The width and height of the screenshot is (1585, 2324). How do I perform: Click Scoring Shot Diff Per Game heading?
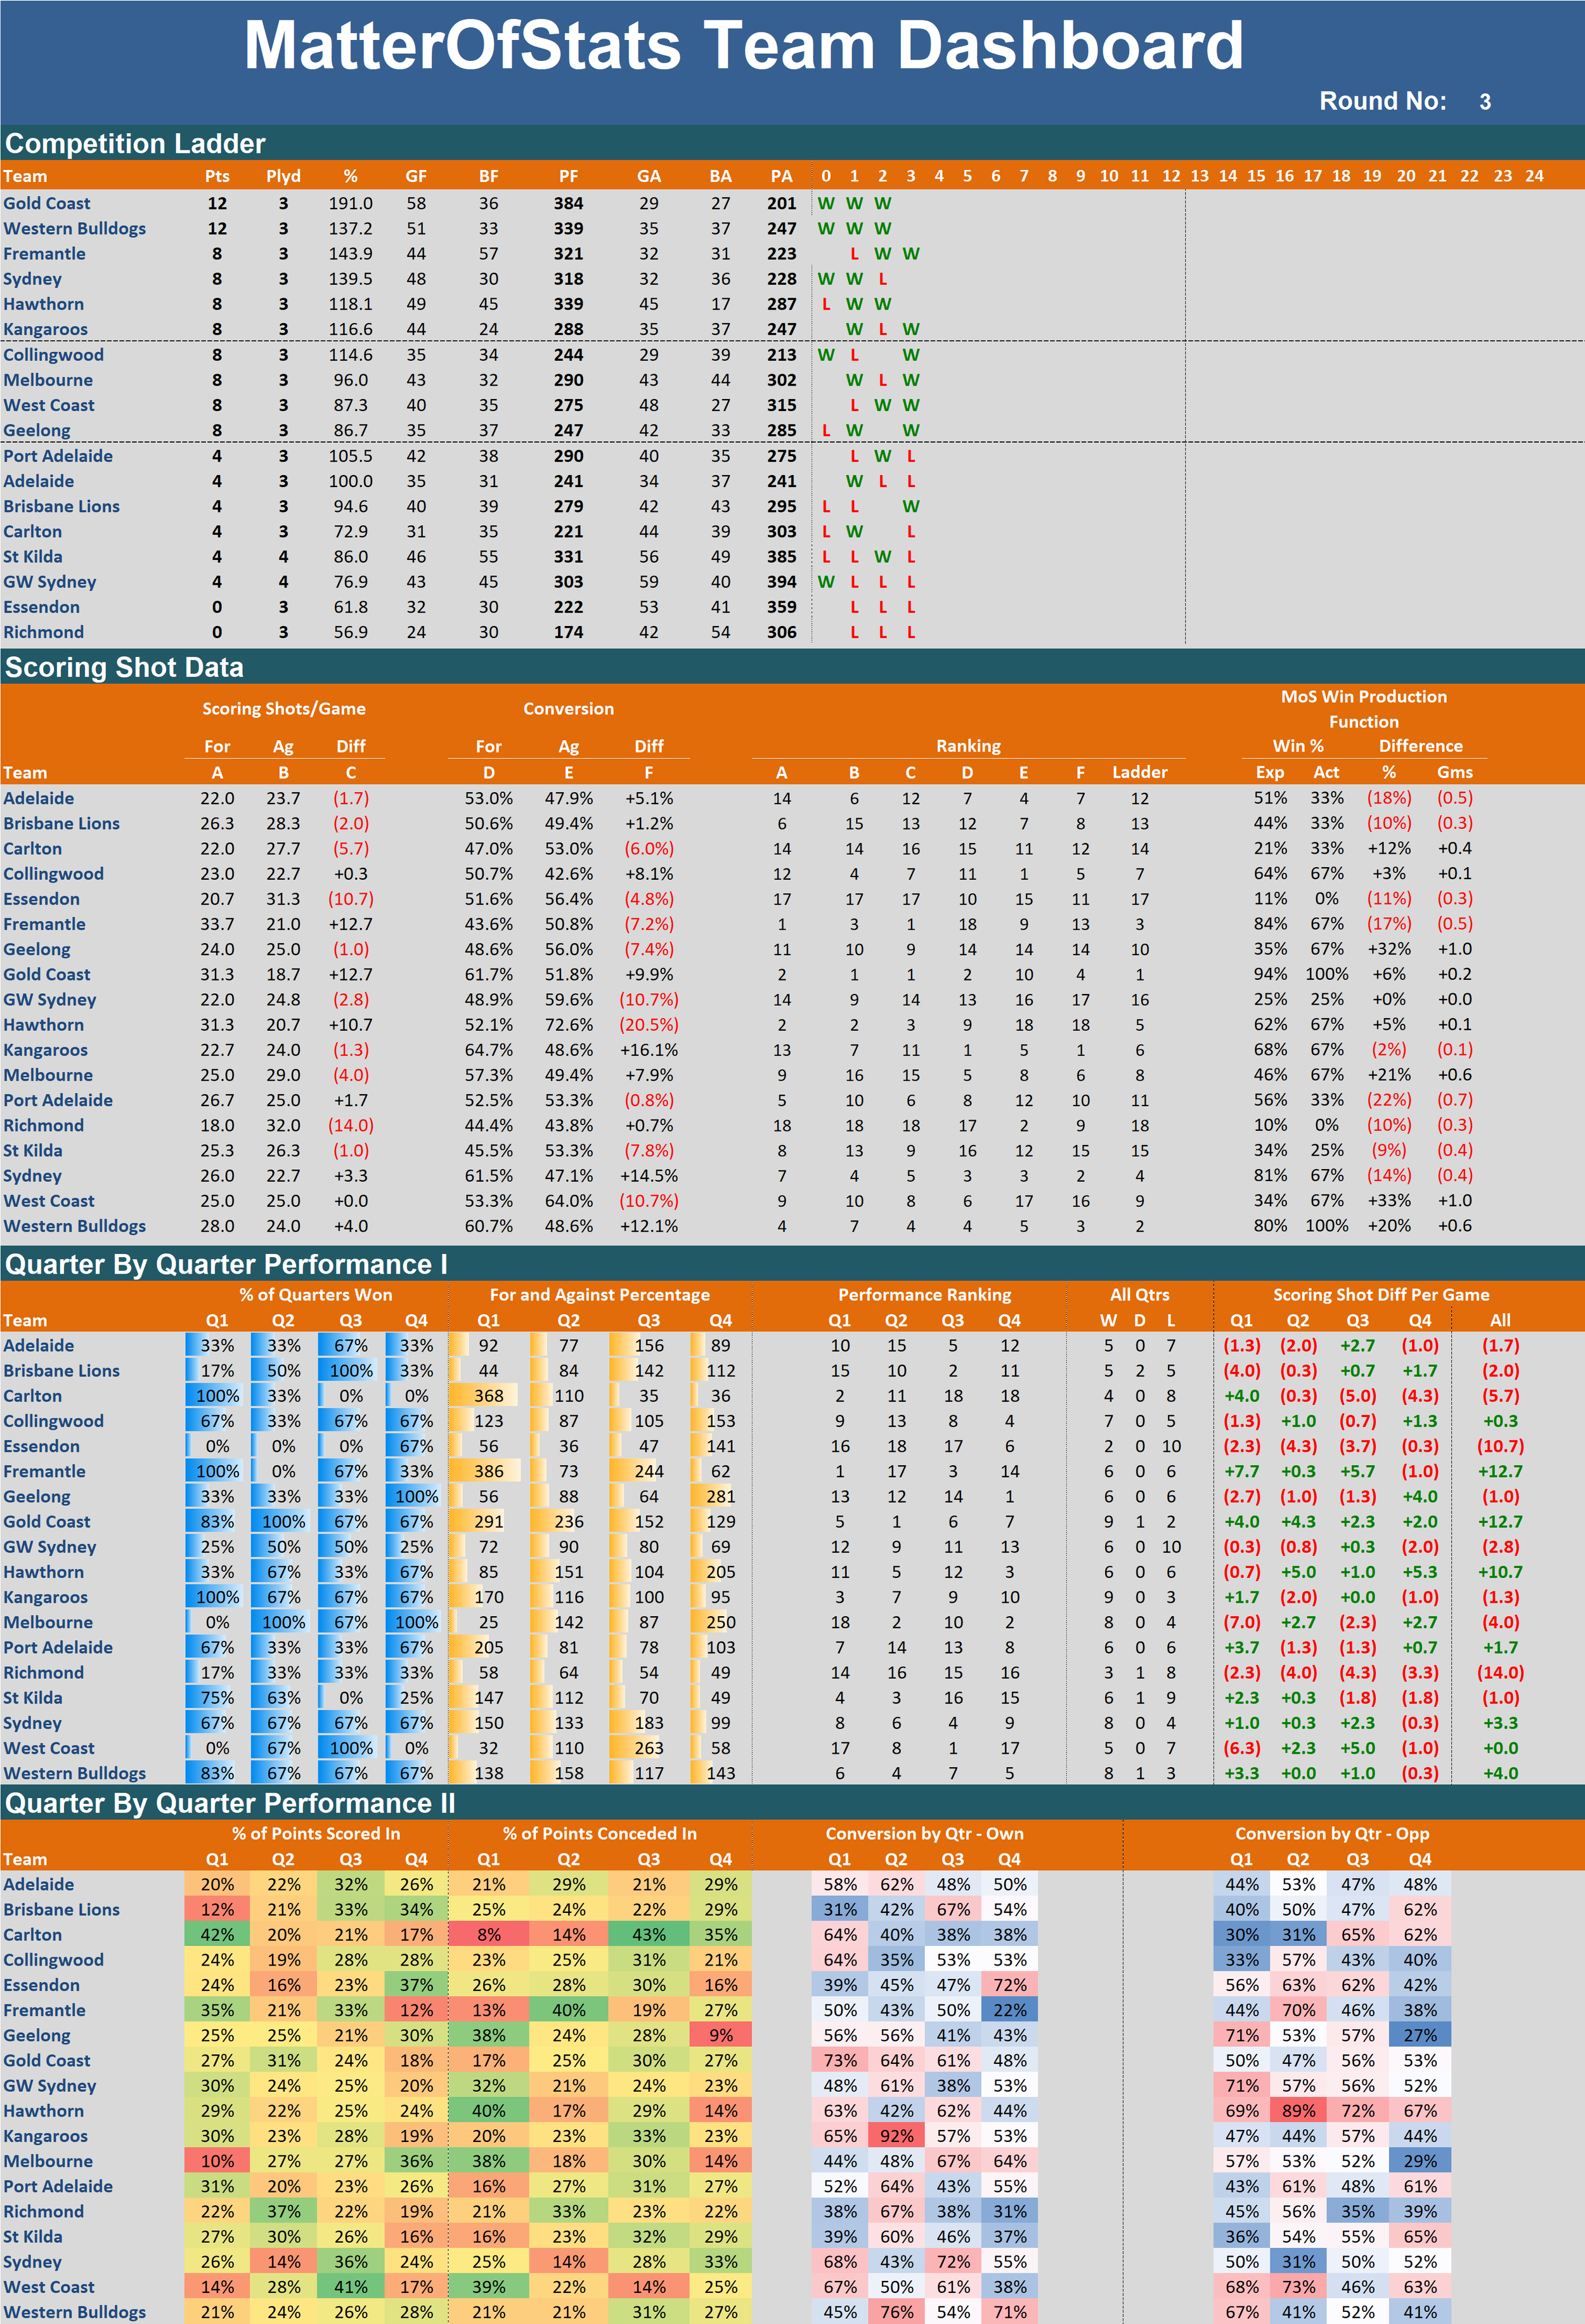coord(1380,1294)
